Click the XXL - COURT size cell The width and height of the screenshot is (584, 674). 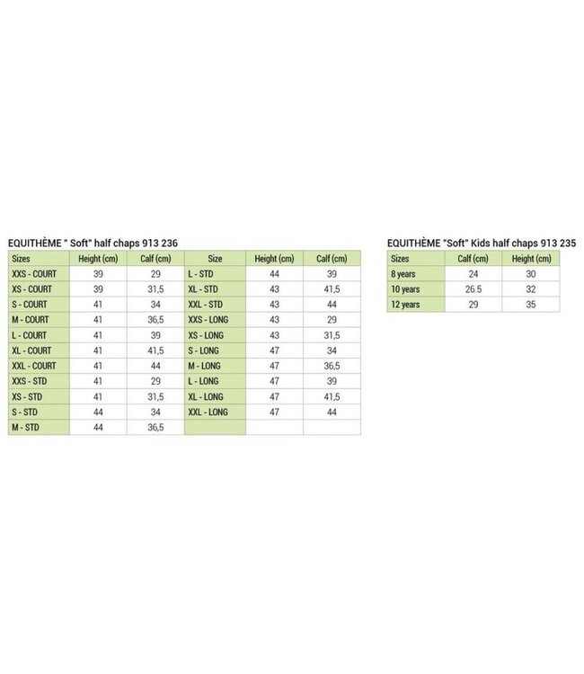[34, 366]
